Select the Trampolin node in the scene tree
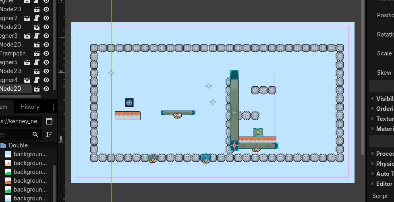 [13, 54]
